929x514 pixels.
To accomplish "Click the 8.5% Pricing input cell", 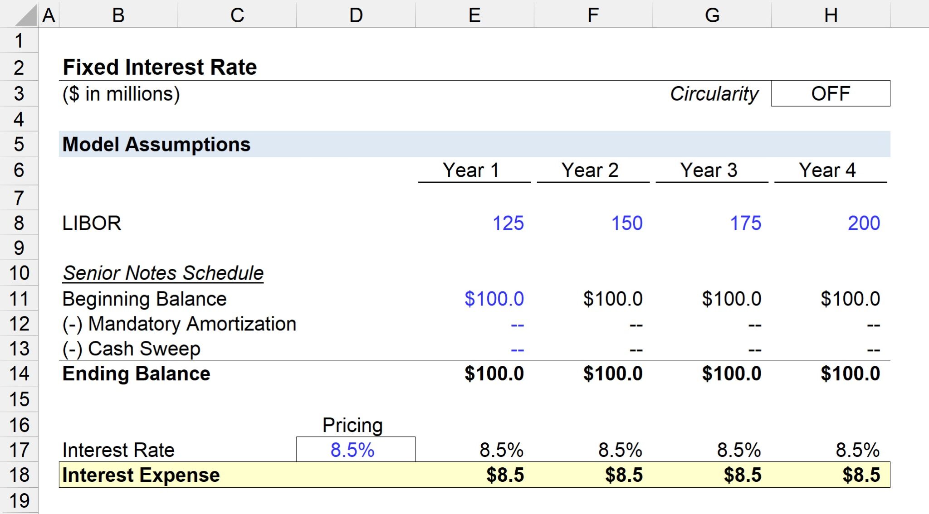I will click(x=356, y=450).
